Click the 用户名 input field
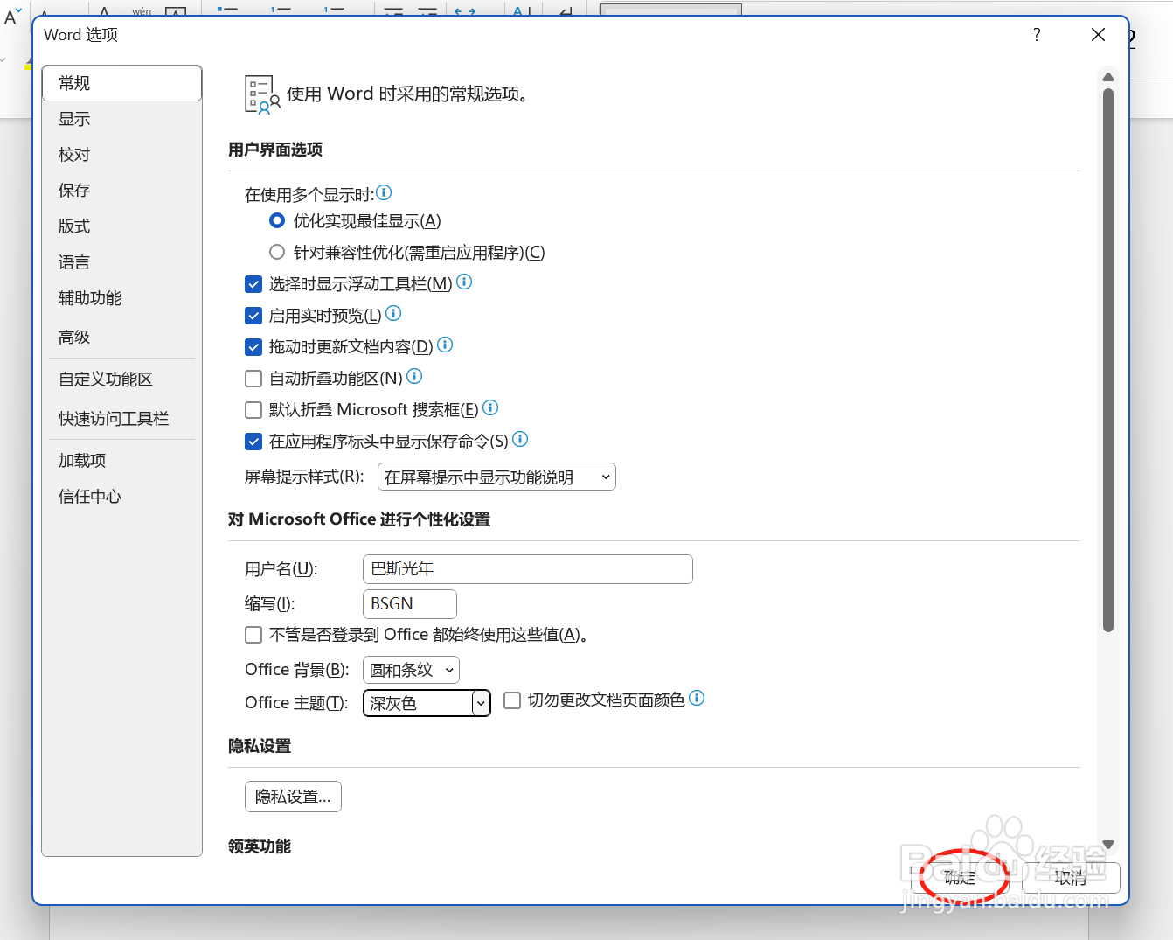This screenshot has width=1173, height=940. (x=528, y=569)
